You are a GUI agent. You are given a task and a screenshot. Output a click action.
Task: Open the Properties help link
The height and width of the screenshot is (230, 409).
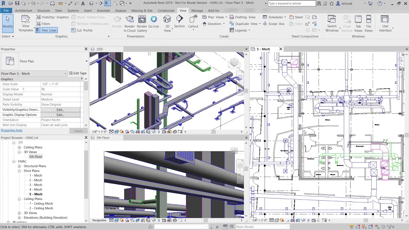12,130
